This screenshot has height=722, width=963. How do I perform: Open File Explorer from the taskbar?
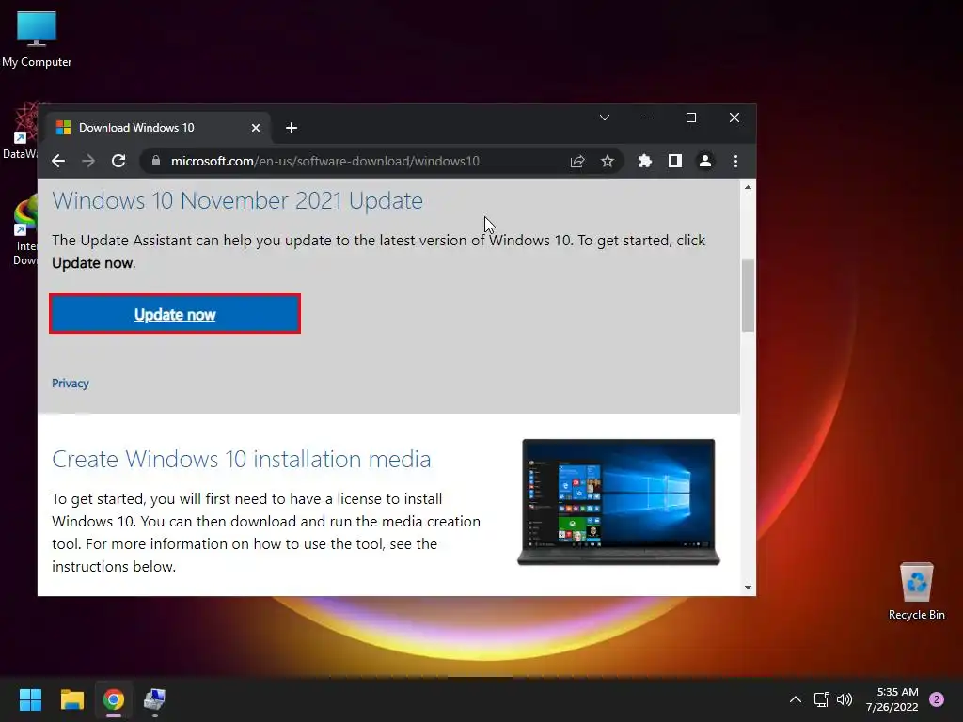coord(71,699)
